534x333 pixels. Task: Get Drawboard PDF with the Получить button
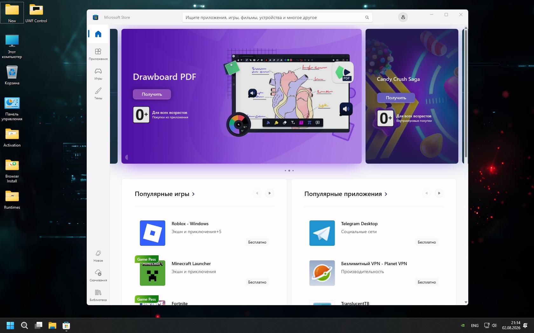[x=152, y=94]
